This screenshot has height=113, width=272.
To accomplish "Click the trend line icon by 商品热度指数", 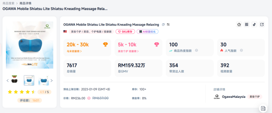I will pyautogui.click(x=171, y=51).
